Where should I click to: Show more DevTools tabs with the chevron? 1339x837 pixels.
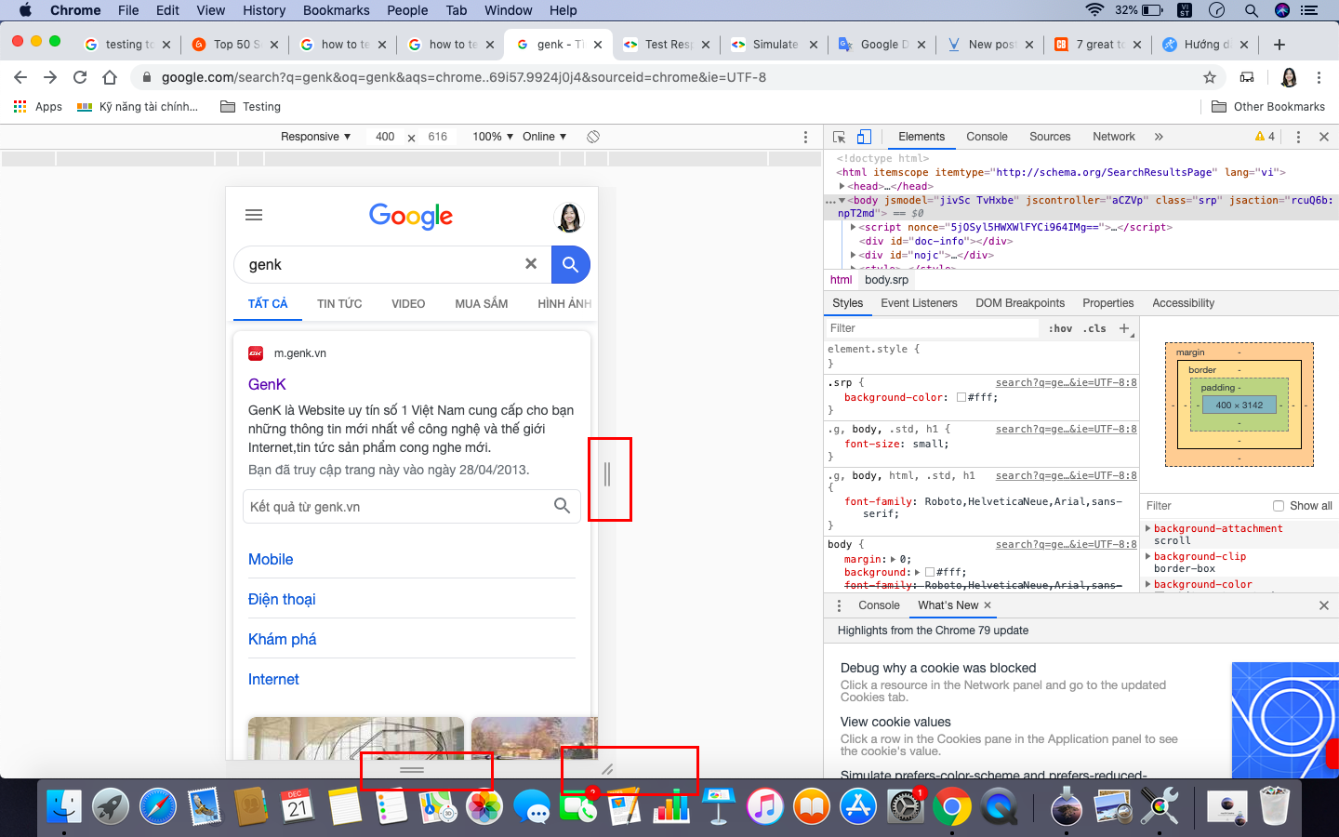1159,137
